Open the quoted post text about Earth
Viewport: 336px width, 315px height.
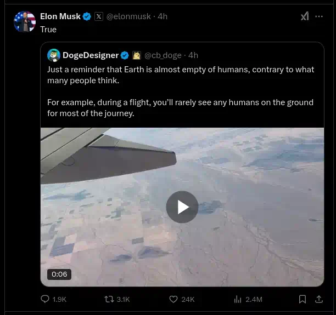point(181,91)
